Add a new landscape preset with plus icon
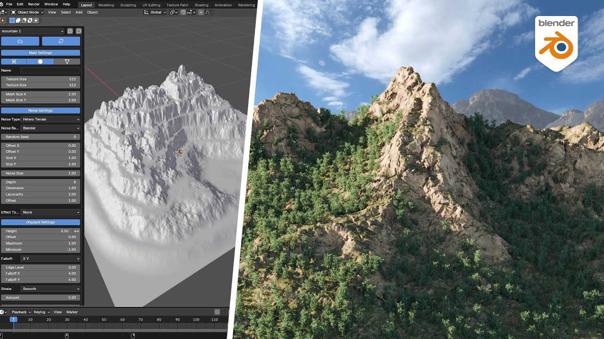Screen dimensions: 604x339 70,31
